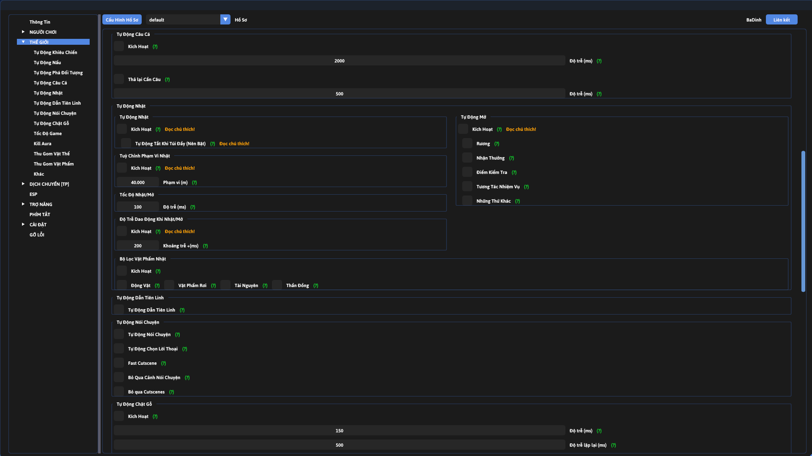Click help icon beside Khoảng trễ +(ms)
This screenshot has width=812, height=456.
(205, 246)
